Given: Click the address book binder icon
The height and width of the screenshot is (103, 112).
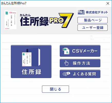Looking at the screenshot, I should 31,57.
